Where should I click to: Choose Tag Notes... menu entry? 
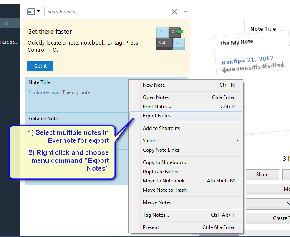(x=186, y=215)
